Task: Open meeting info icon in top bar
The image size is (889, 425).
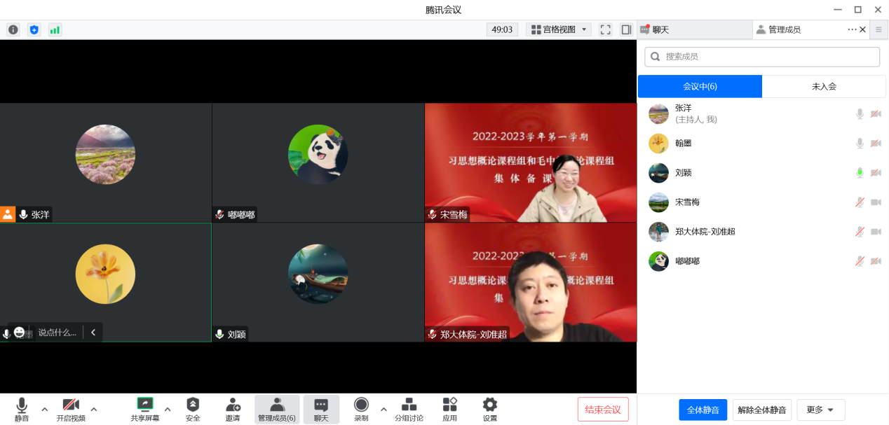Action: (13, 30)
